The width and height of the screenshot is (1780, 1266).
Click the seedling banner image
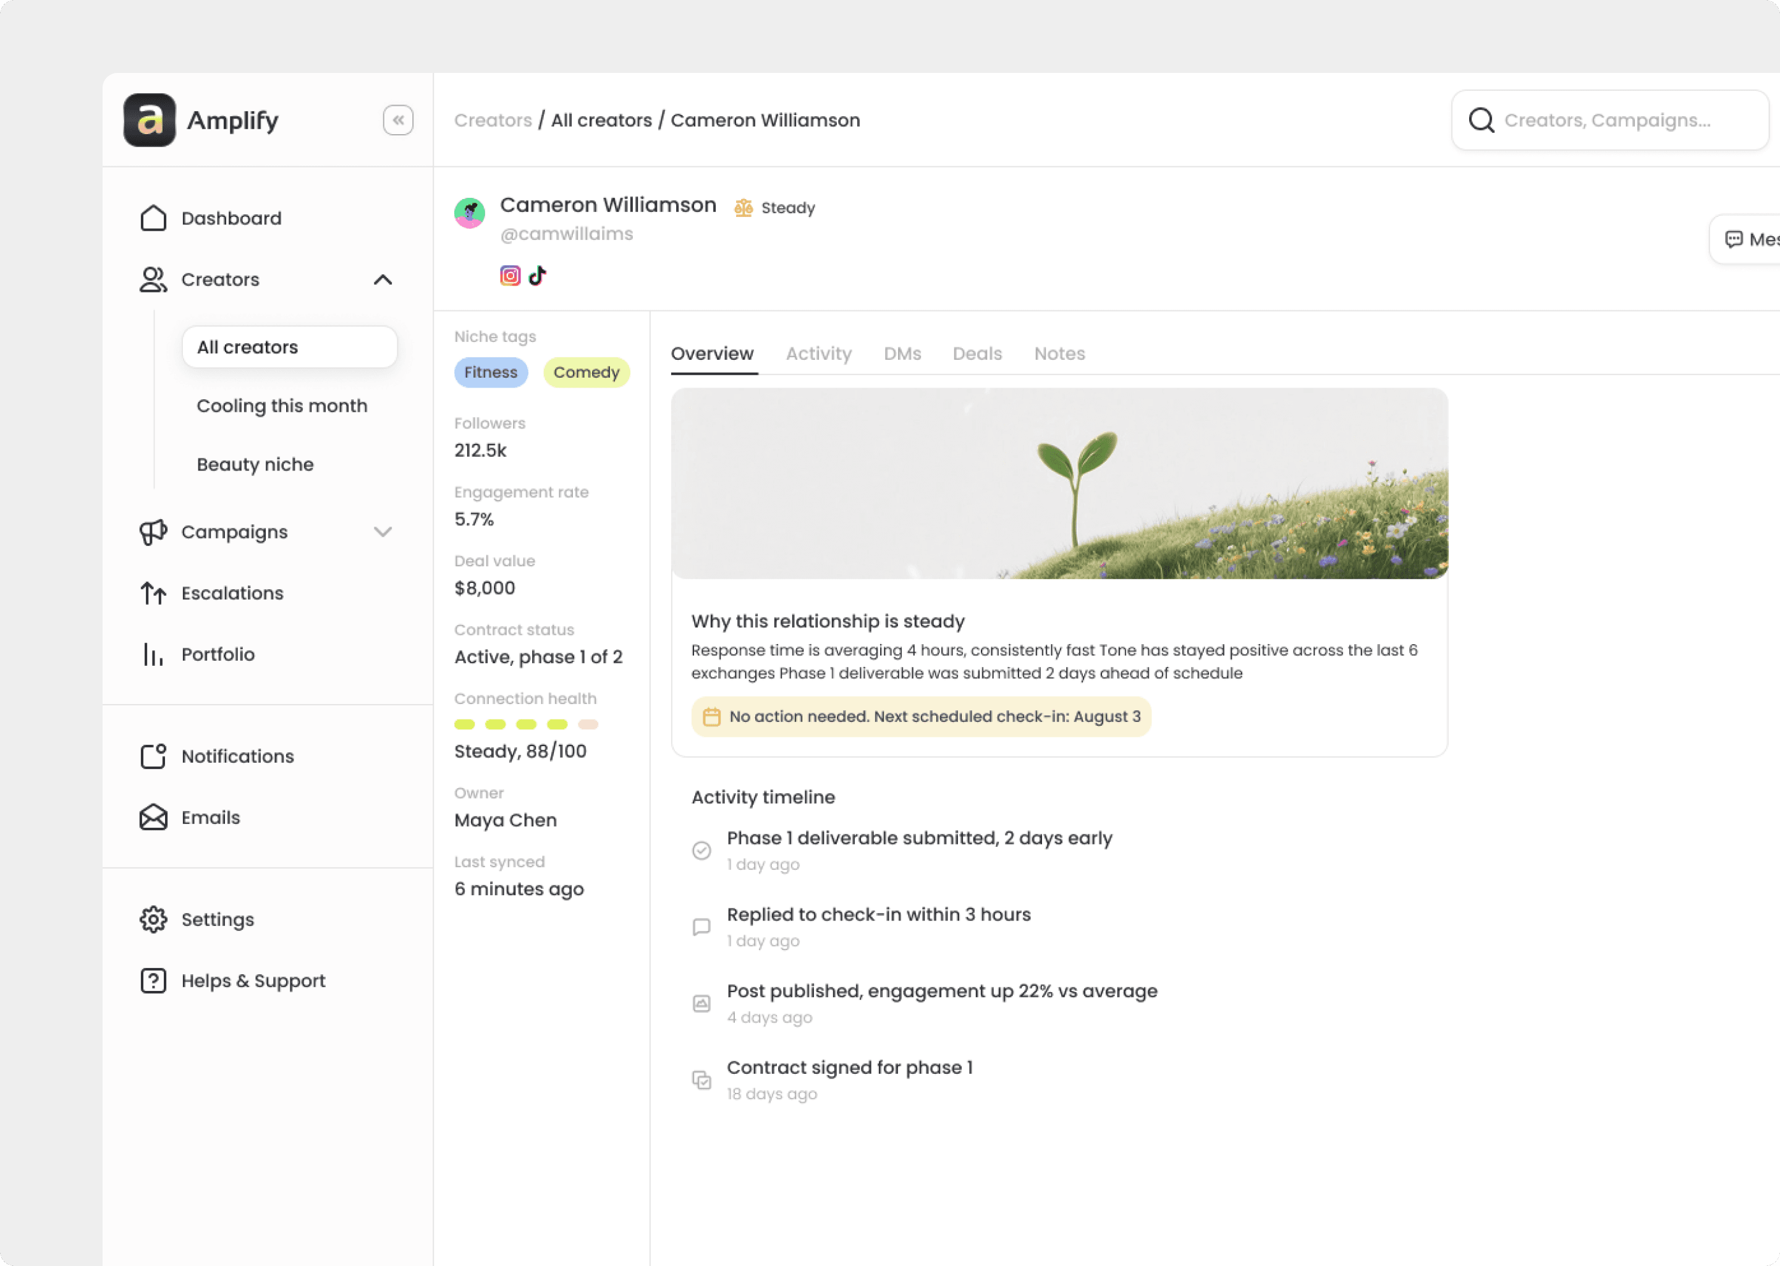1060,484
